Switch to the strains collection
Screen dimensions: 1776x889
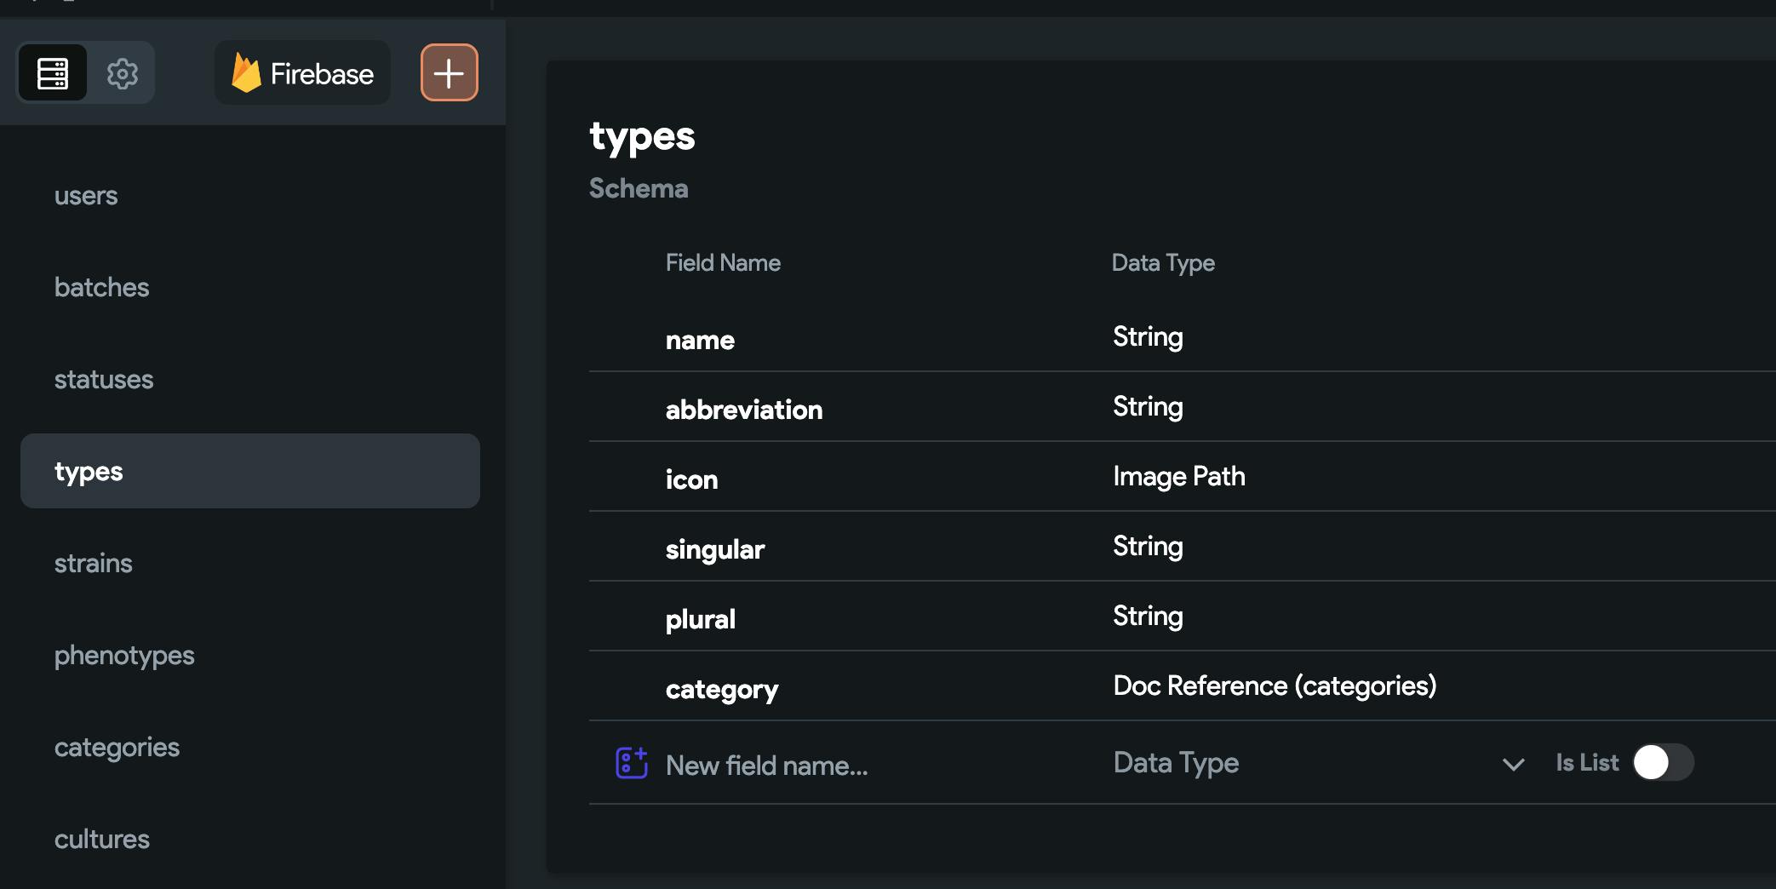pos(94,564)
